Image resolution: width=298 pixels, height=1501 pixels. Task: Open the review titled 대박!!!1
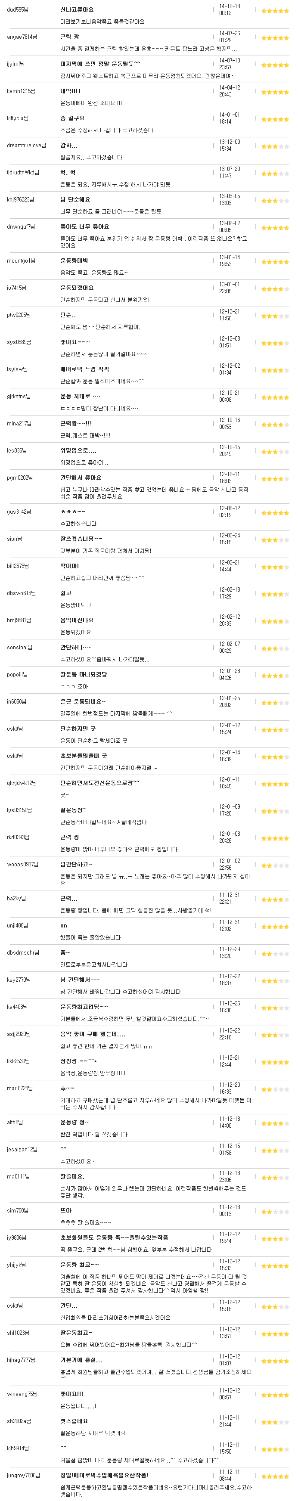pyautogui.click(x=71, y=91)
